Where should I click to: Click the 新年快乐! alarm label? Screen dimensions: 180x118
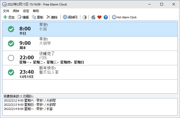click(47, 68)
